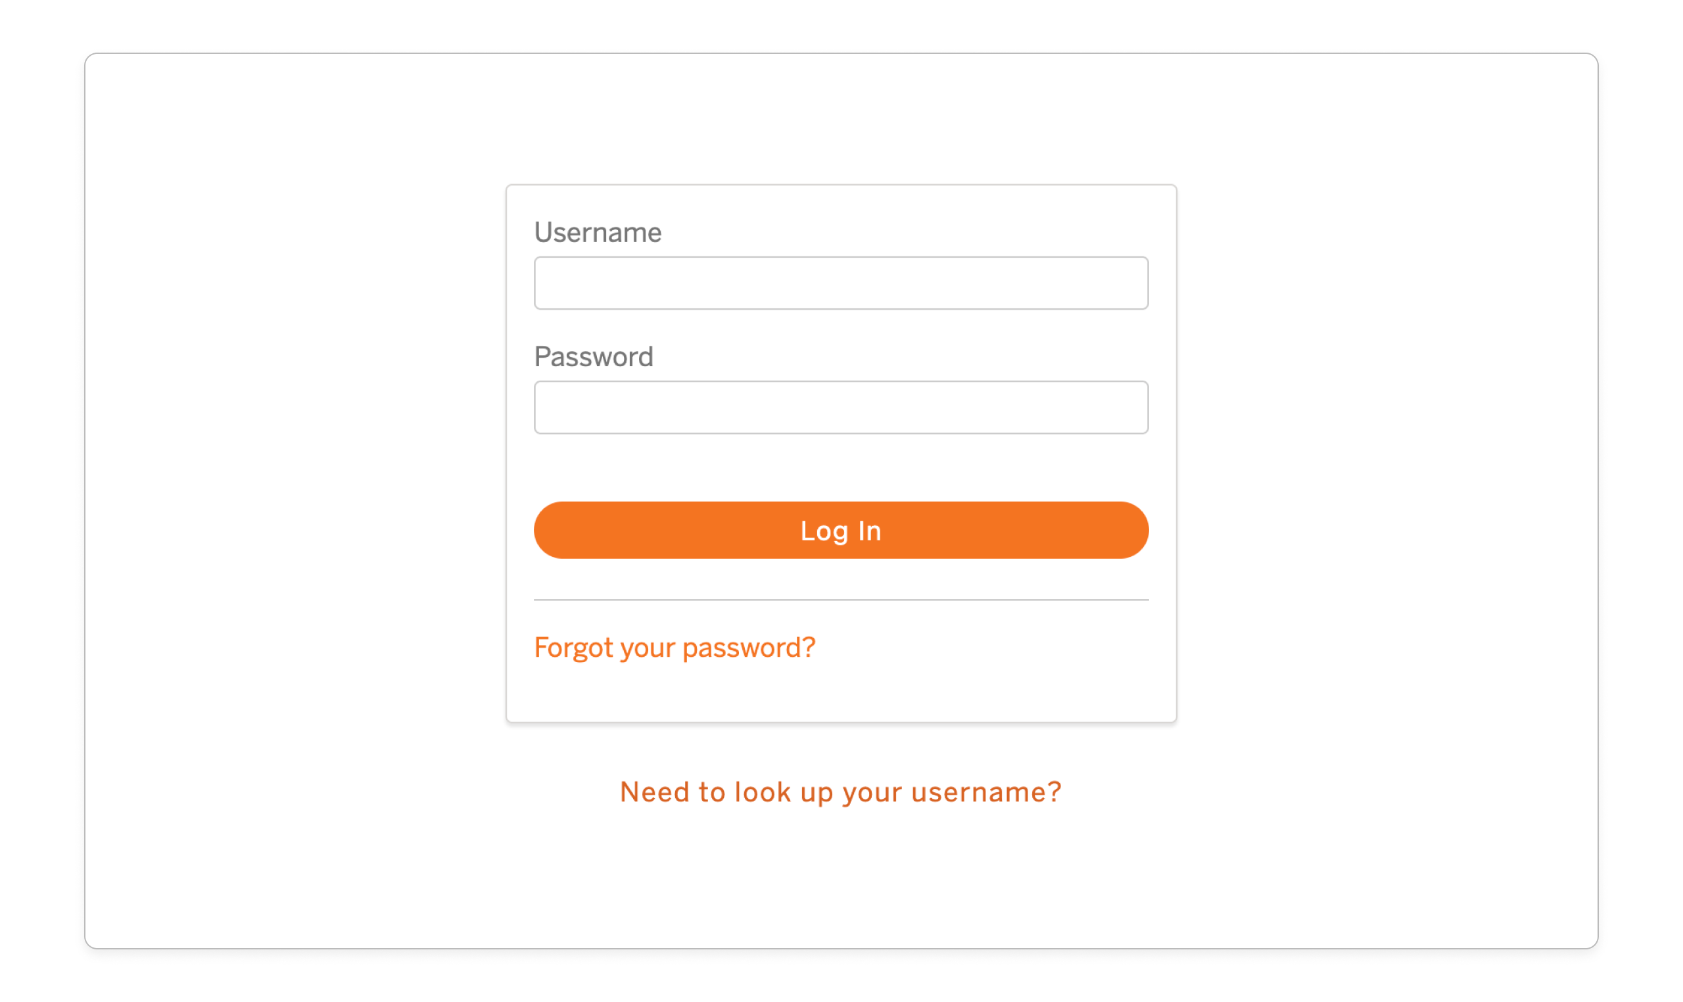Image resolution: width=1683 pixels, height=1002 pixels.
Task: Click the orange Forgot your password text
Action: pos(674,648)
